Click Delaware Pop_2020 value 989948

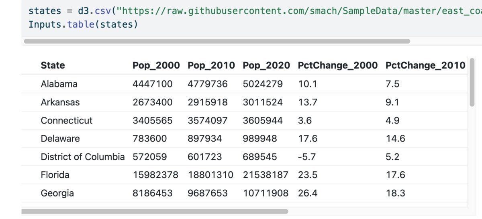coord(260,138)
